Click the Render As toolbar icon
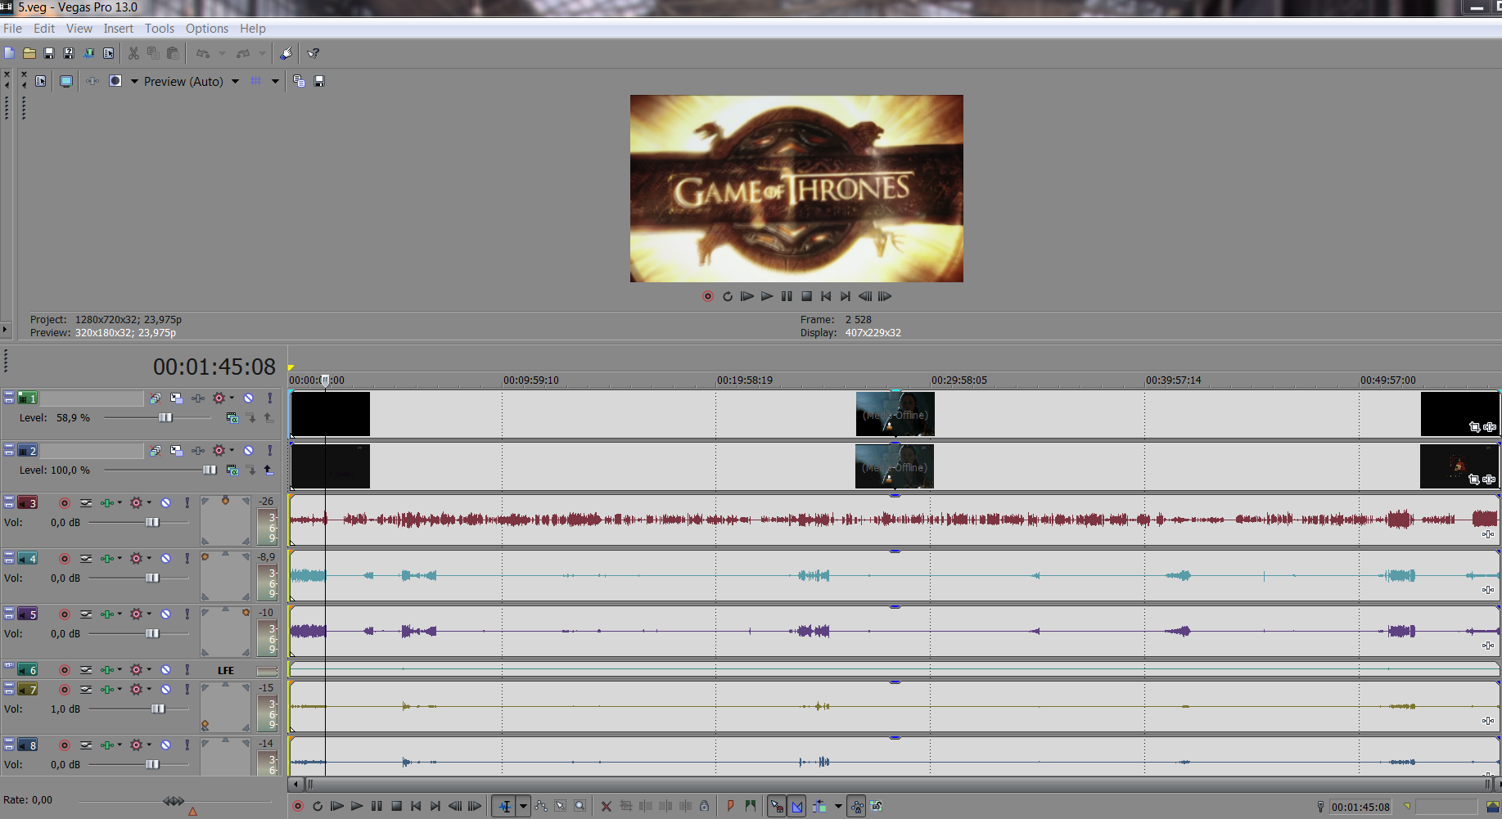This screenshot has width=1502, height=819. pyautogui.click(x=88, y=53)
